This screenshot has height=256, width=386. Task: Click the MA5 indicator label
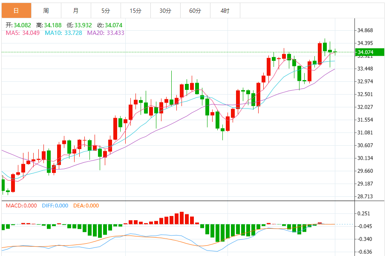tap(23, 33)
